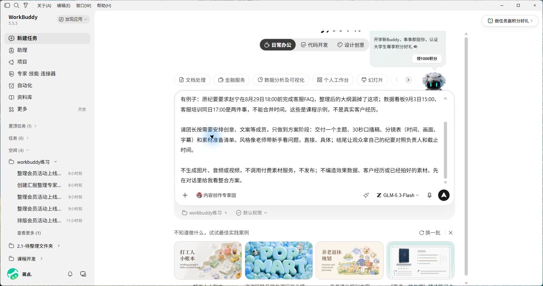
Task: Start voice input microphone icon
Action: point(430,195)
